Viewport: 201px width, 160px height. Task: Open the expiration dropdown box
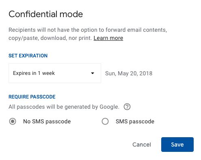(55, 73)
